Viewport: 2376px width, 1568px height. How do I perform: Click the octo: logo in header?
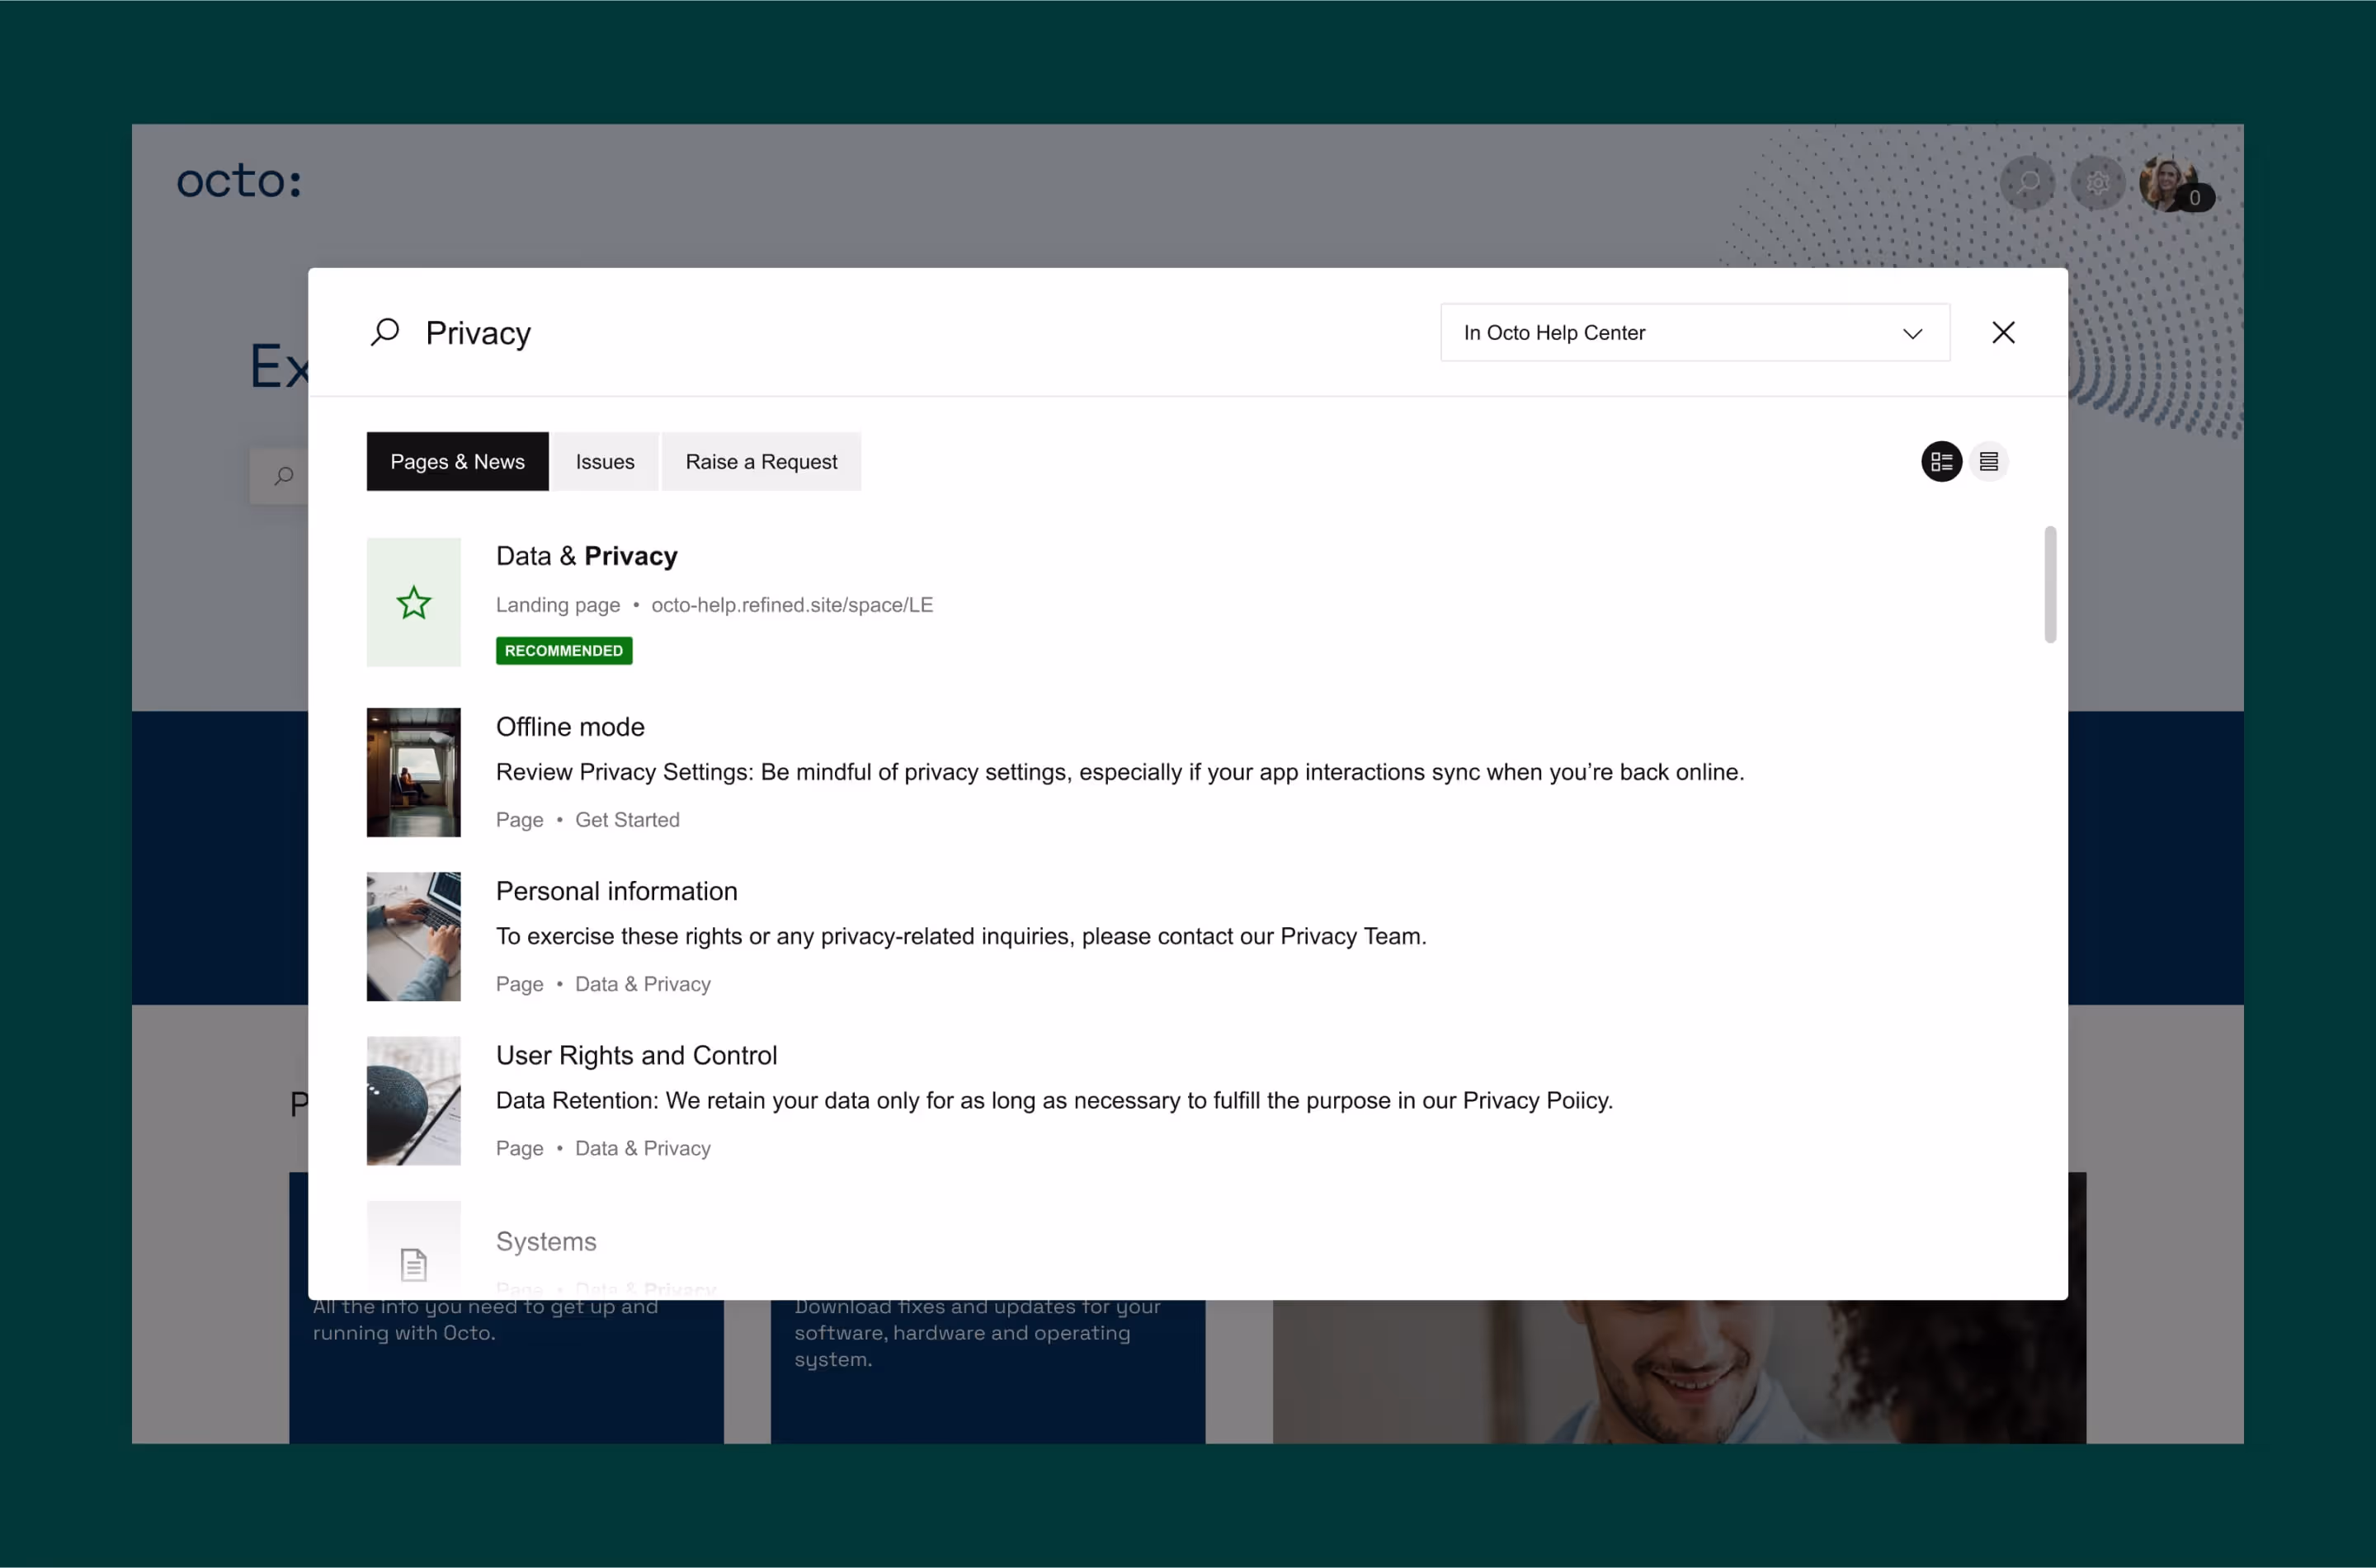pyautogui.click(x=239, y=182)
